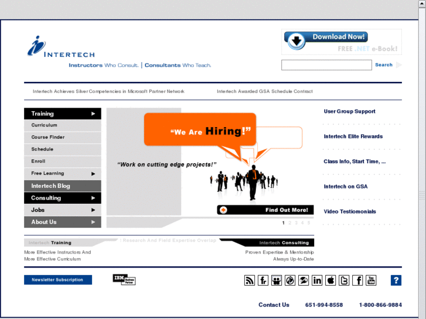Open the Training menu item
Viewport: 426px width, 319px height.
click(63, 114)
